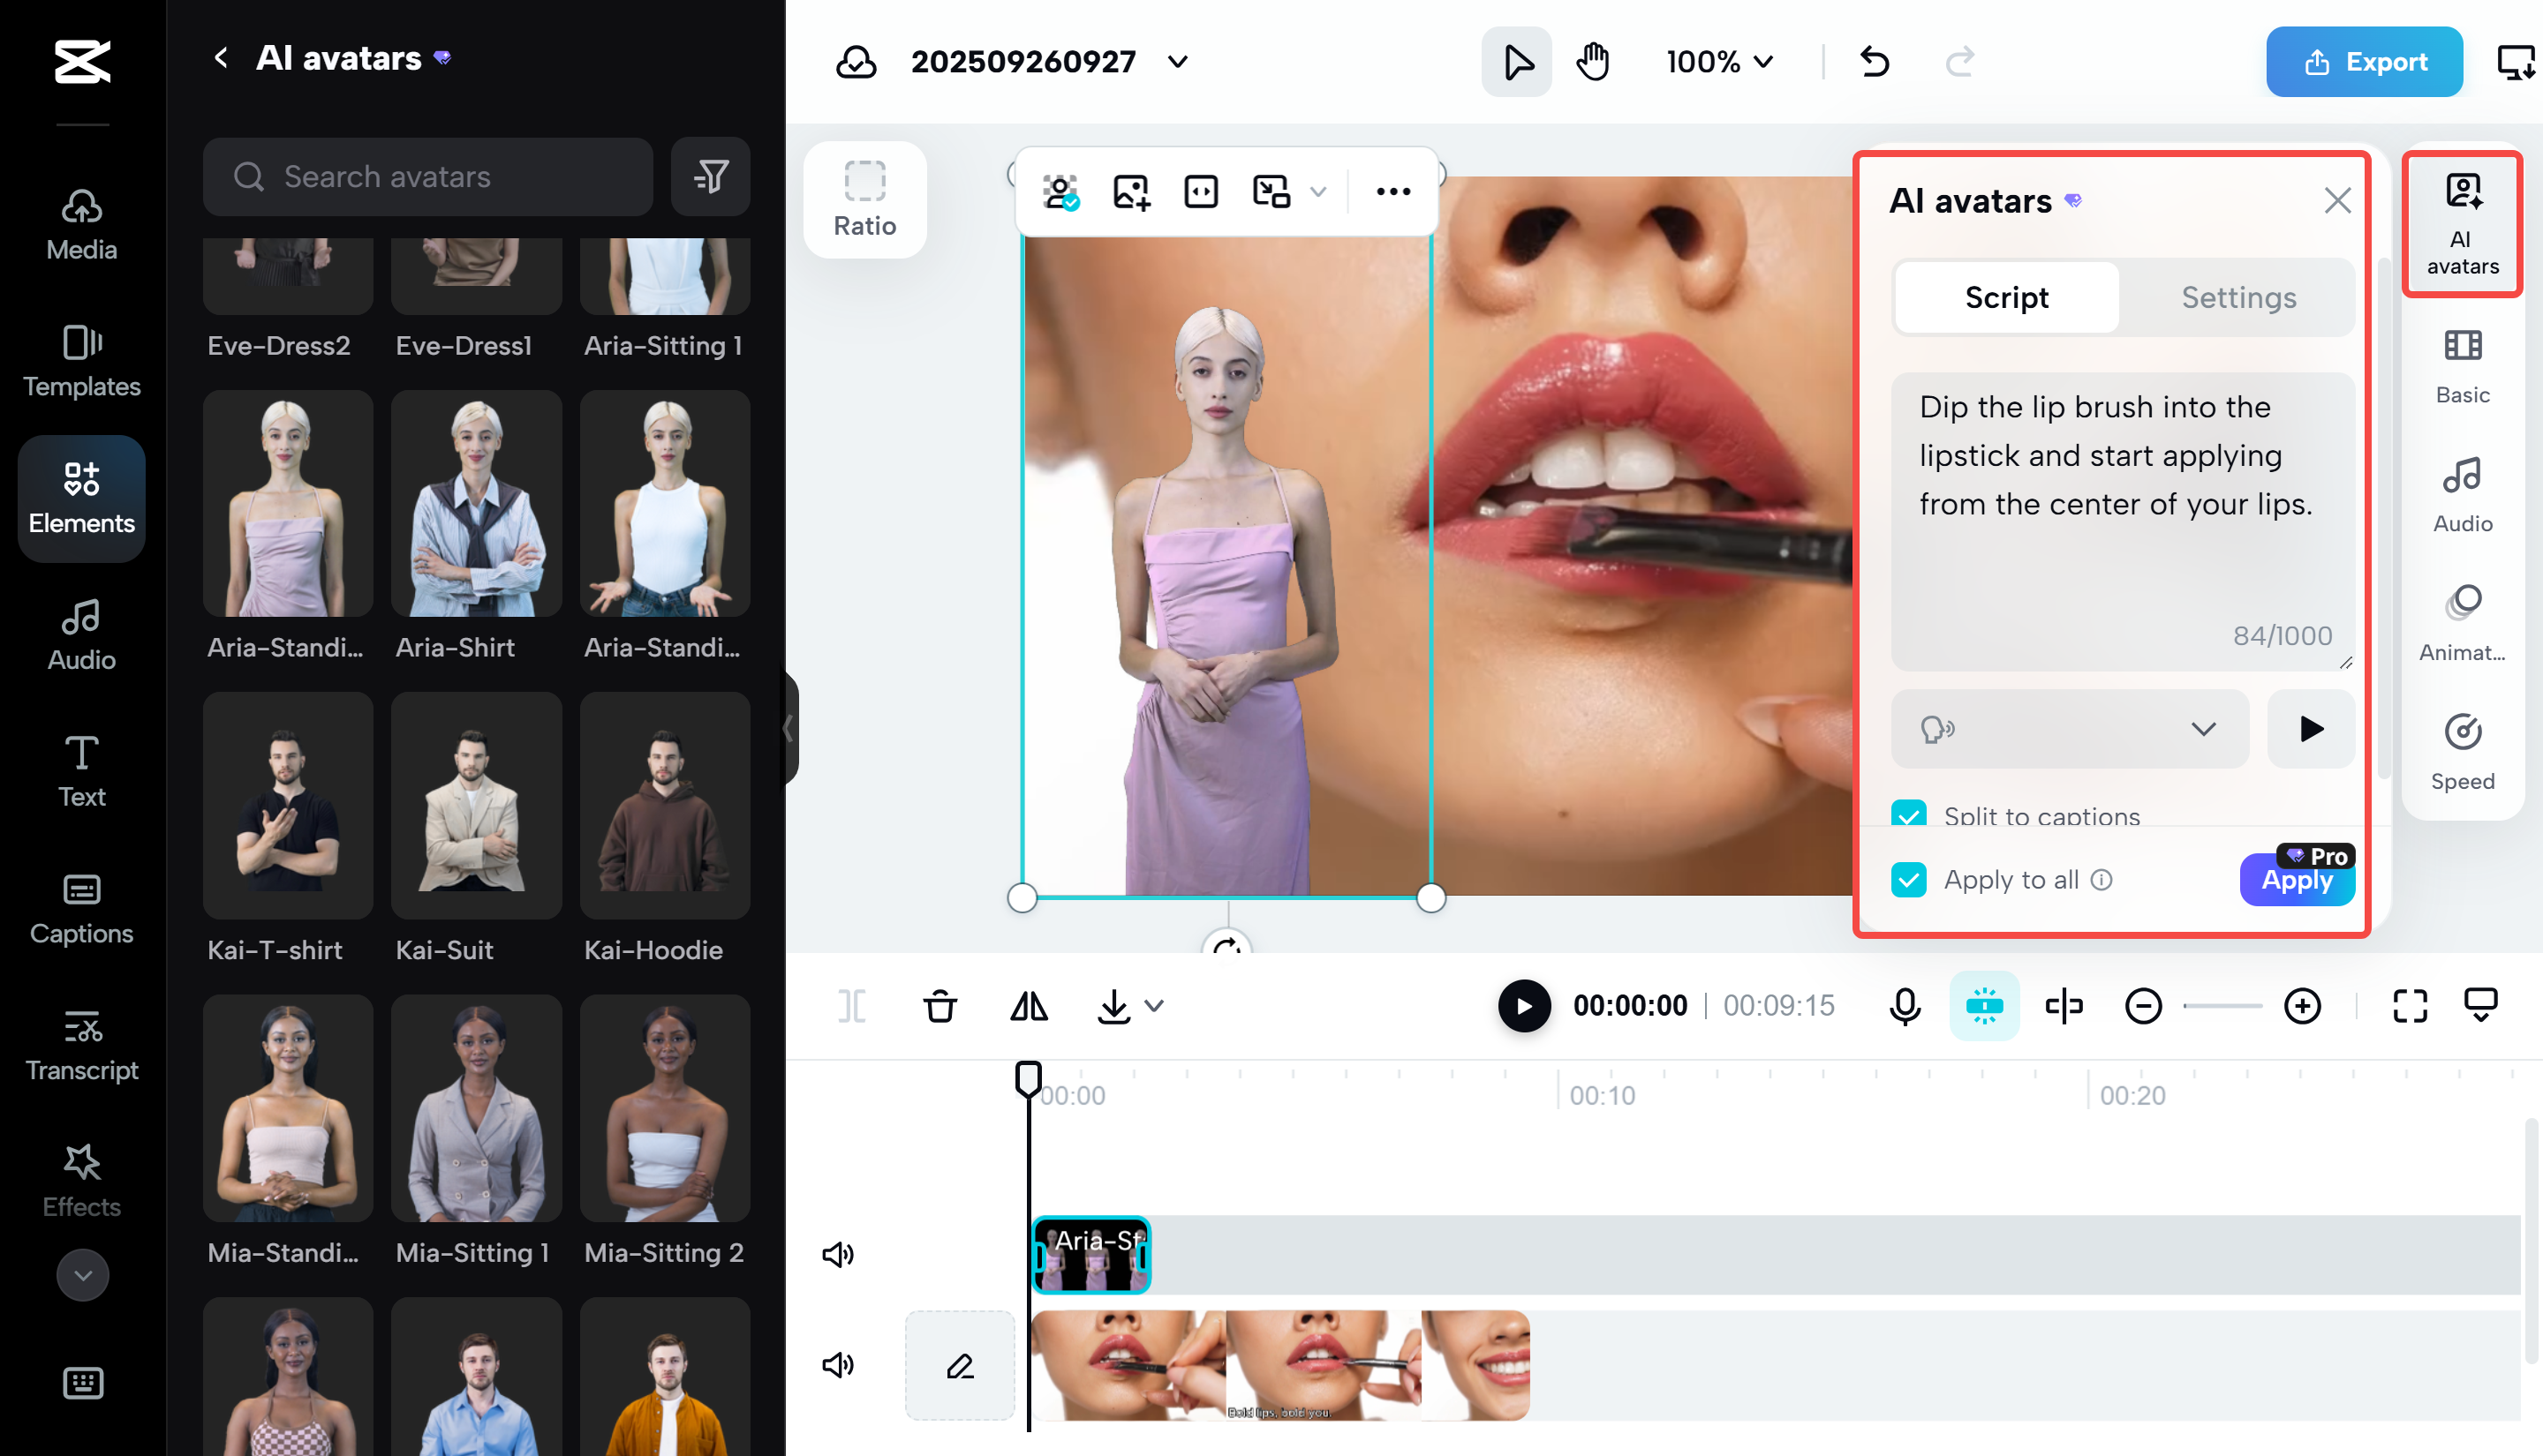This screenshot has width=2543, height=1456.
Task: Toggle timeline snapping magnet
Action: click(x=1984, y=1006)
